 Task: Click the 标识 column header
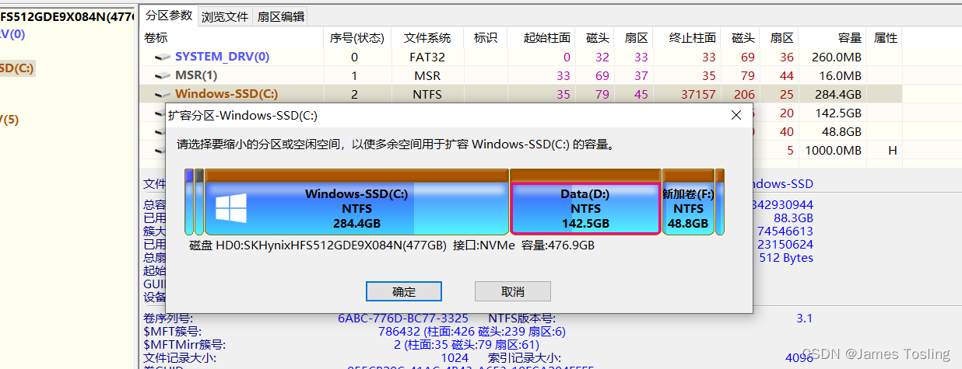(x=485, y=38)
